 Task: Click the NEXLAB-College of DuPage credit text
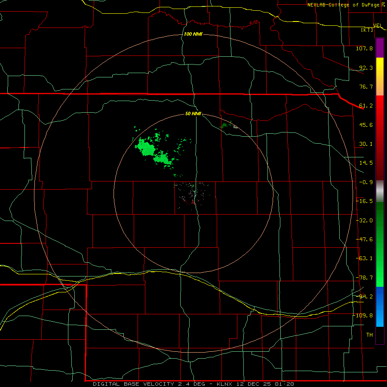point(346,5)
